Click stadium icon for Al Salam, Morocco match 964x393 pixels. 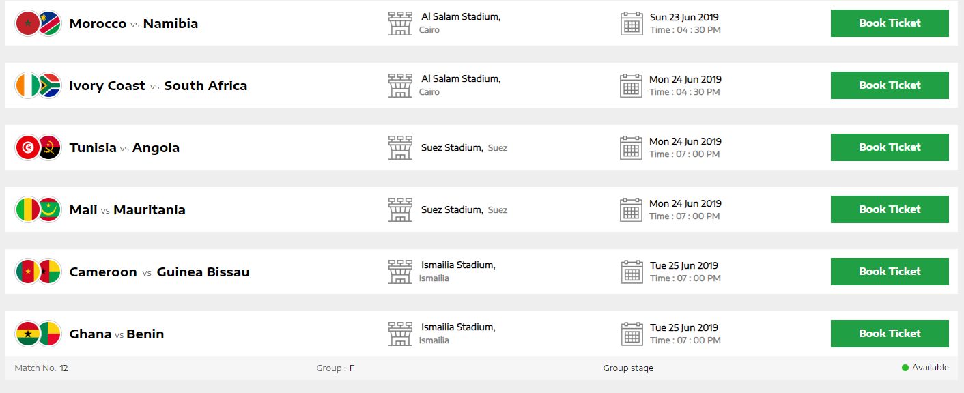click(400, 23)
